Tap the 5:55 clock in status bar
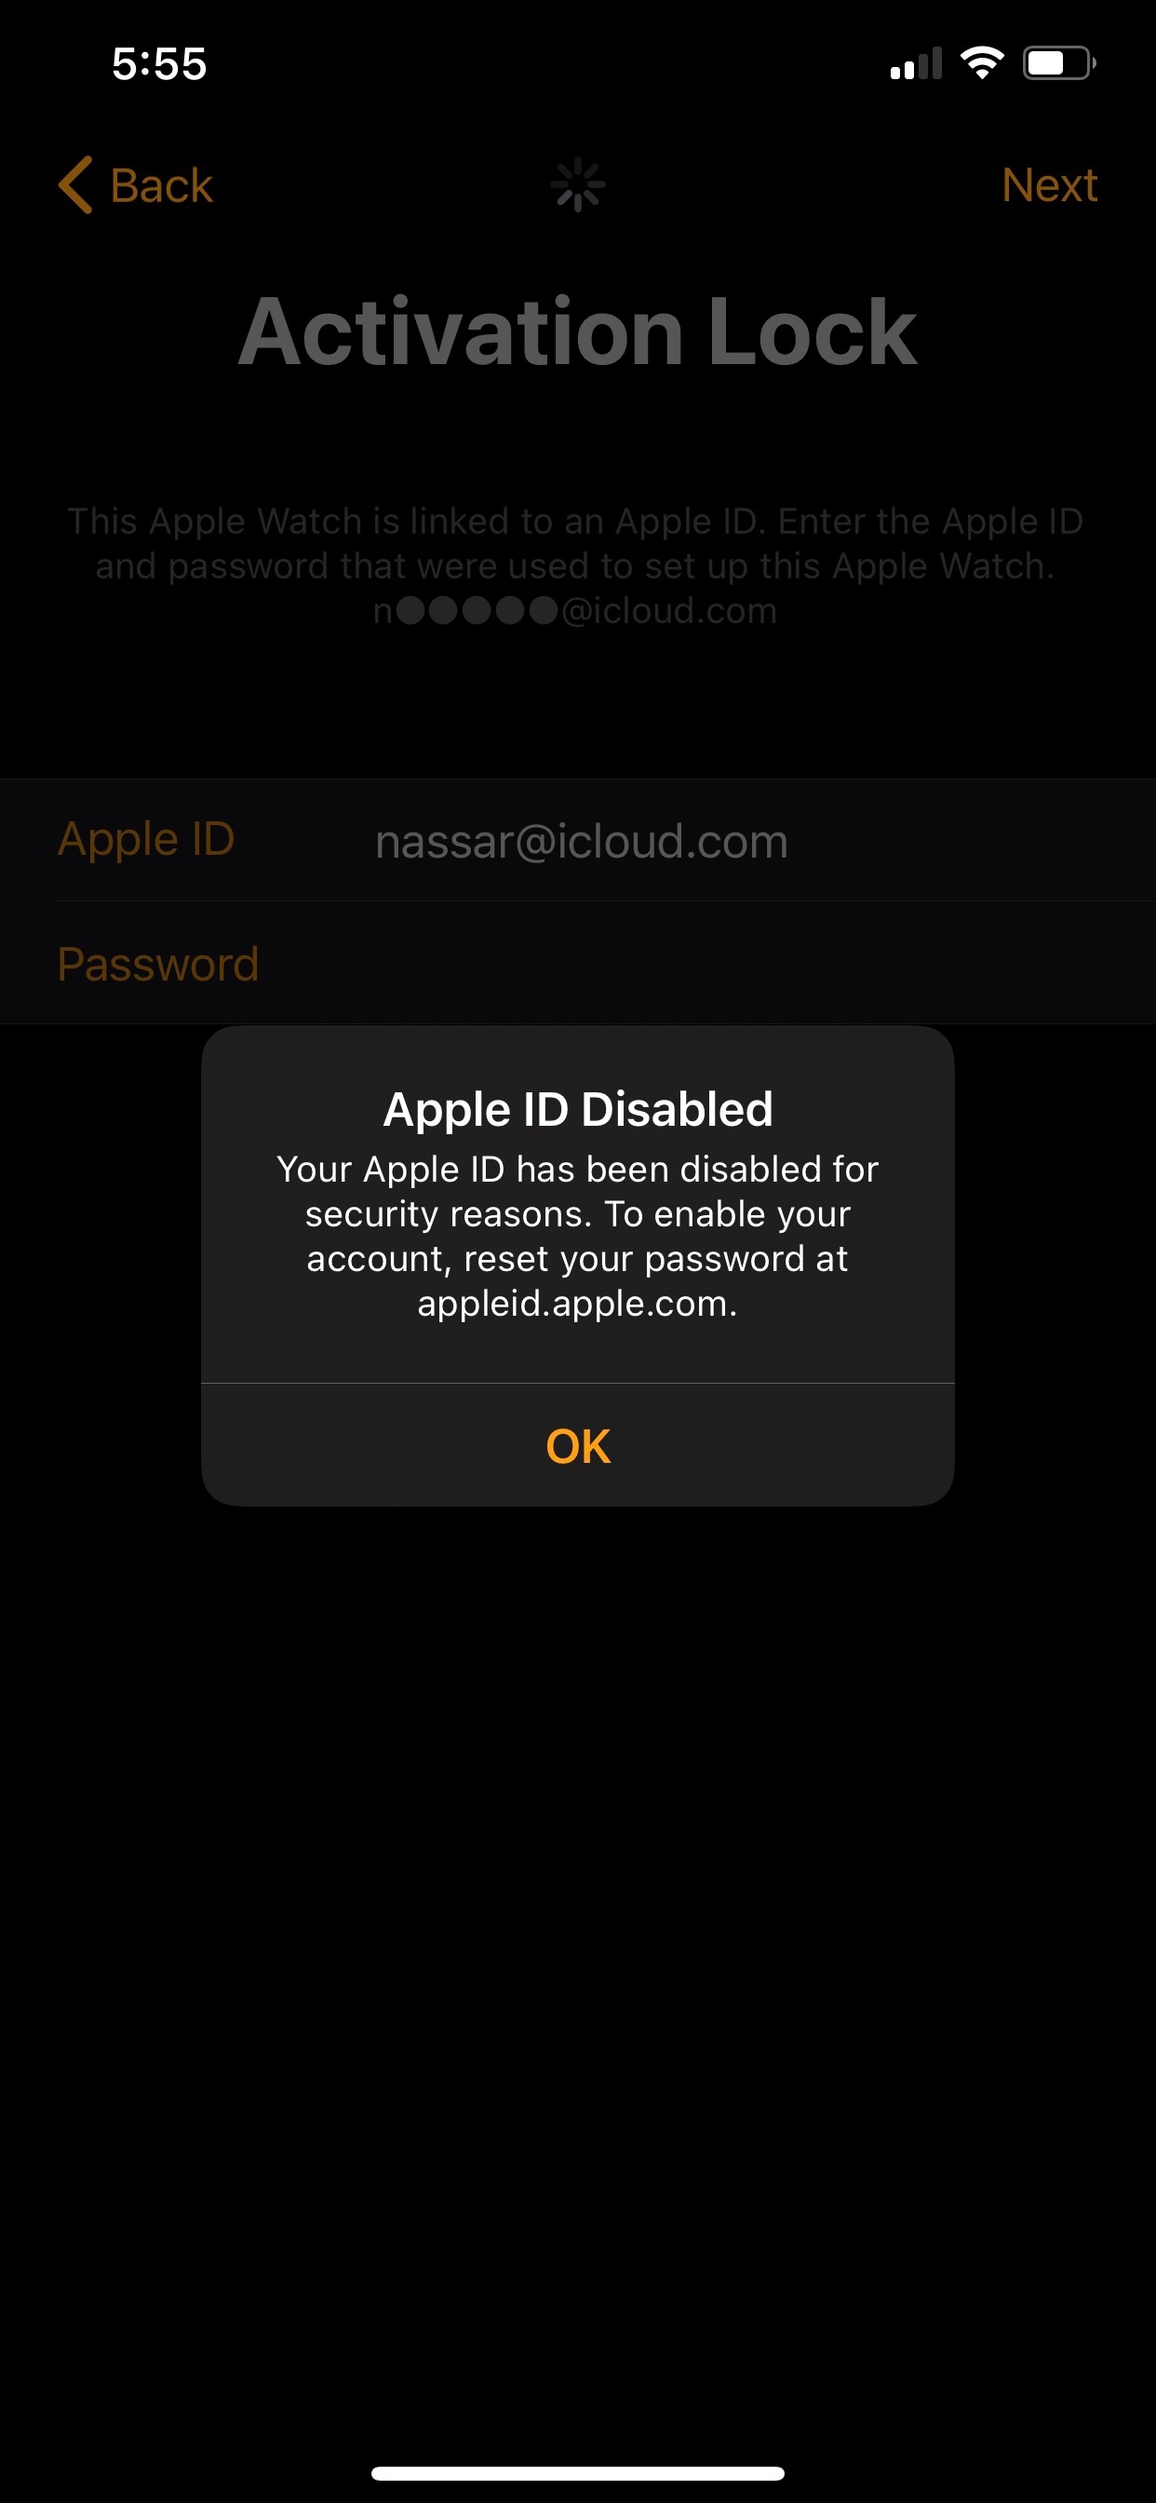The width and height of the screenshot is (1156, 2503). 159,64
